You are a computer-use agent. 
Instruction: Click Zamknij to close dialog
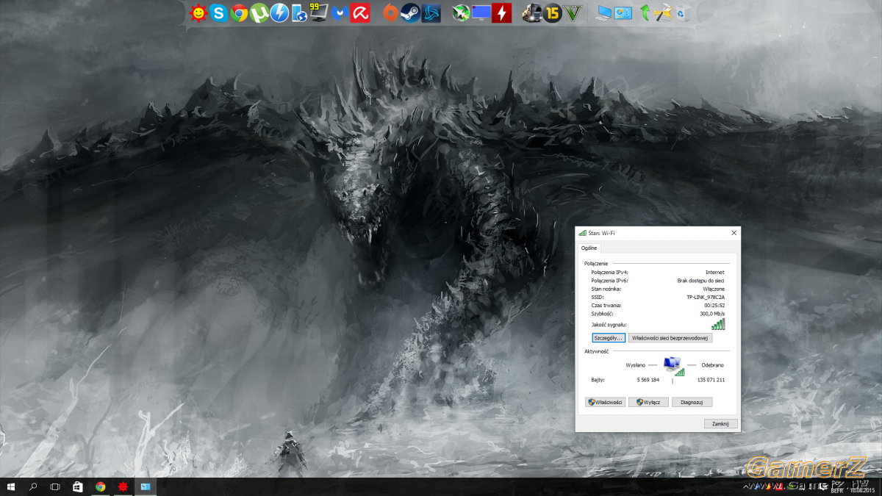point(720,424)
